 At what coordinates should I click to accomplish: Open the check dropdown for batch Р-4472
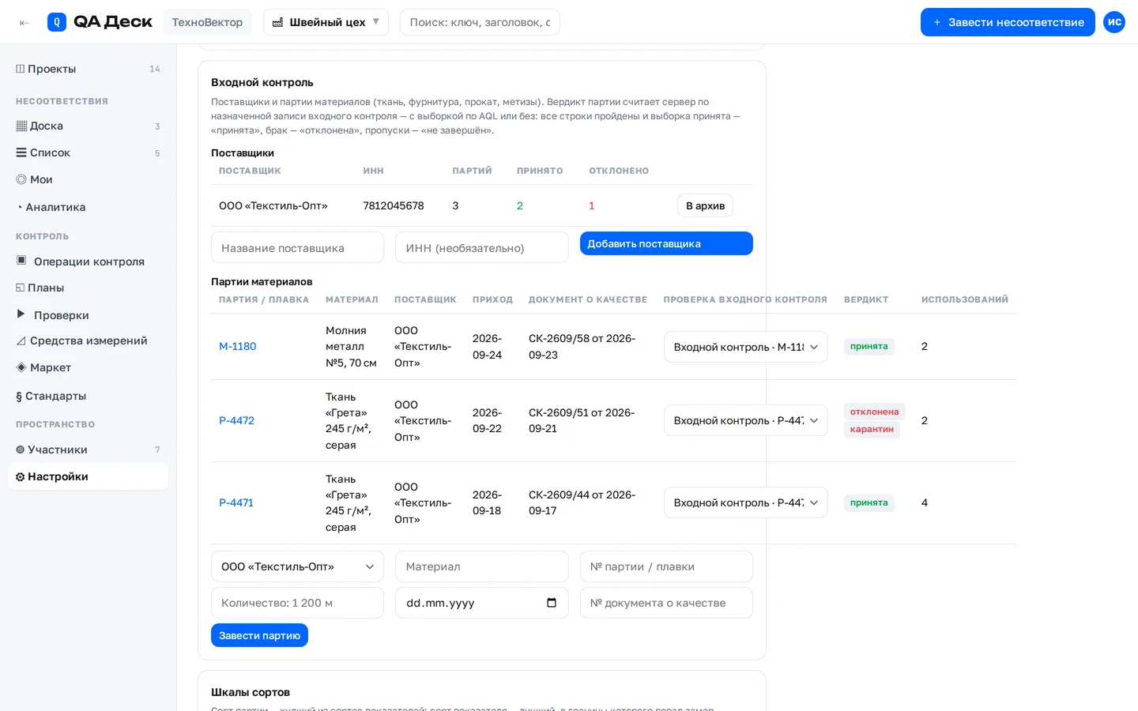pyautogui.click(x=745, y=420)
